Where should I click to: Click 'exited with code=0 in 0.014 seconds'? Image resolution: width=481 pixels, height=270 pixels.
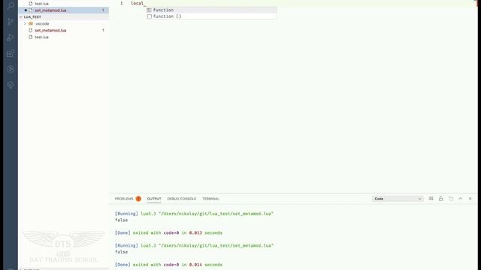click(177, 265)
